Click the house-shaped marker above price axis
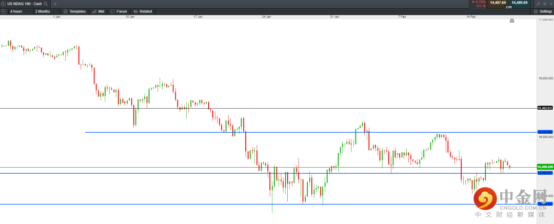 pyautogui.click(x=511, y=21)
